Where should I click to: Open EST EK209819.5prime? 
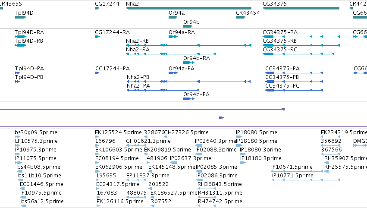click(167, 150)
